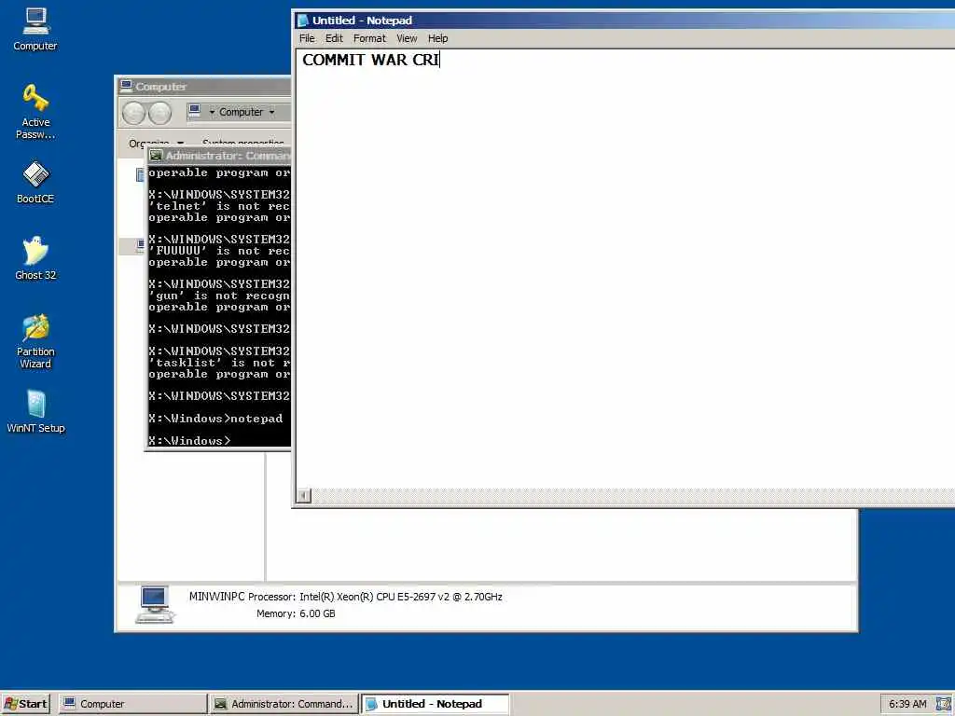This screenshot has width=955, height=716.
Task: Click the Start button
Action: click(x=25, y=704)
